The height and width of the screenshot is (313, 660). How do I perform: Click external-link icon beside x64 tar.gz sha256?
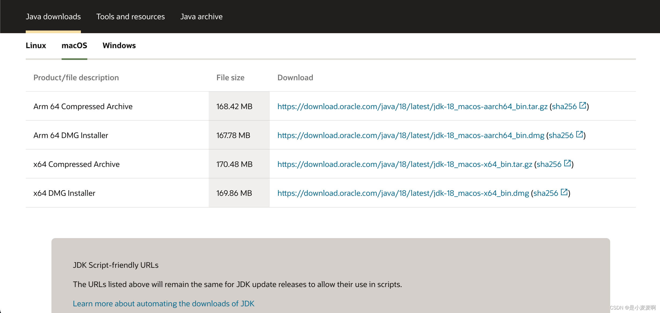click(567, 163)
